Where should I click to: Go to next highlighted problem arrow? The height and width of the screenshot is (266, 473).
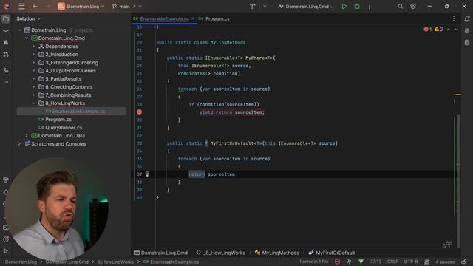[x=456, y=30]
